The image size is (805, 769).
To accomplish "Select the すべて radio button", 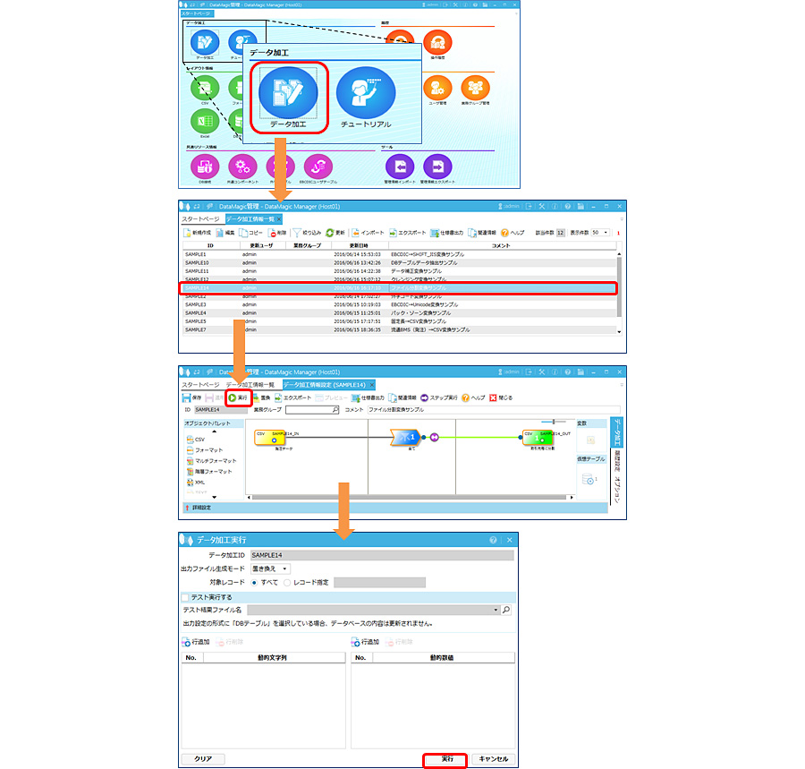I will (255, 582).
